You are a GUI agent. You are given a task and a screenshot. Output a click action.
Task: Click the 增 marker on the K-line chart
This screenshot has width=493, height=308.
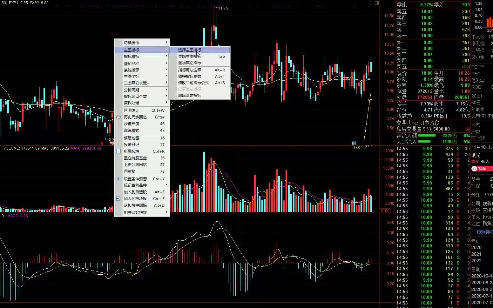(112, 143)
